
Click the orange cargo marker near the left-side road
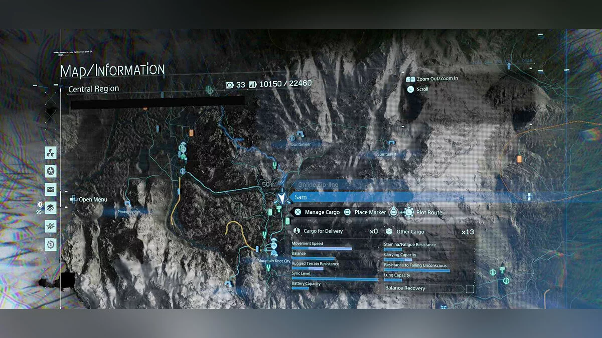pyautogui.click(x=191, y=133)
